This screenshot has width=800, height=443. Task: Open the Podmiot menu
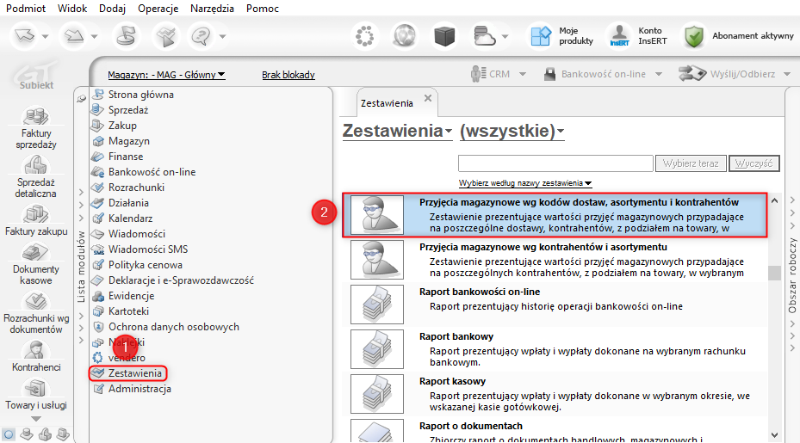(26, 8)
